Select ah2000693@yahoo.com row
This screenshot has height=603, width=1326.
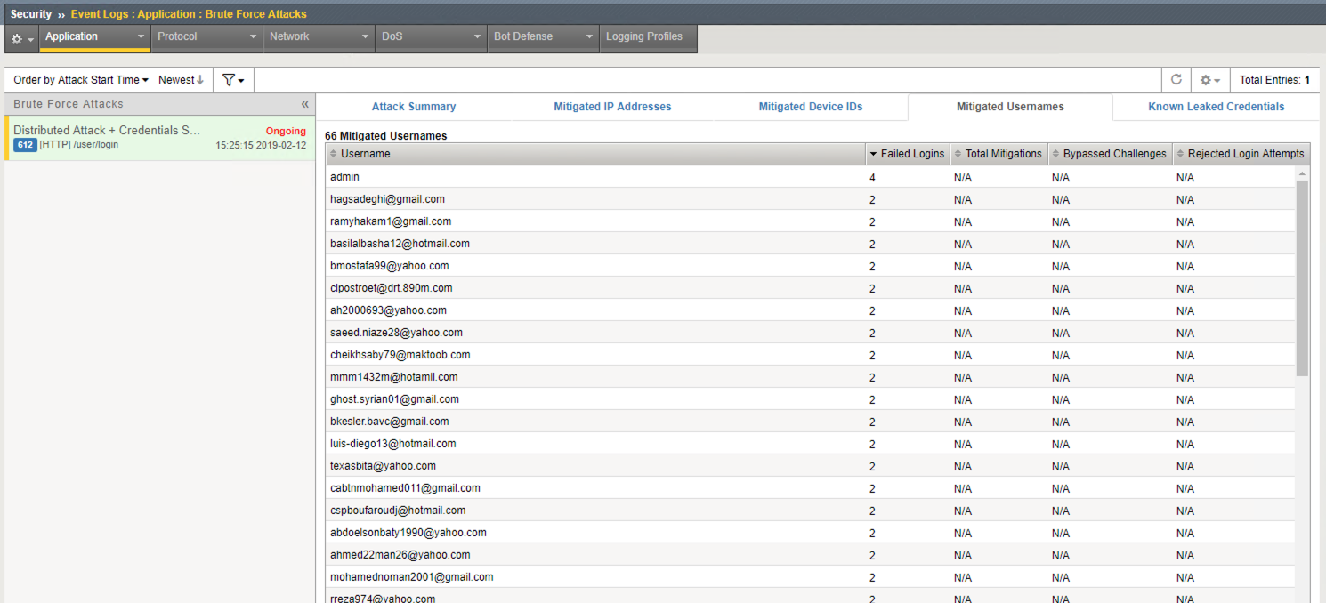[x=810, y=310]
